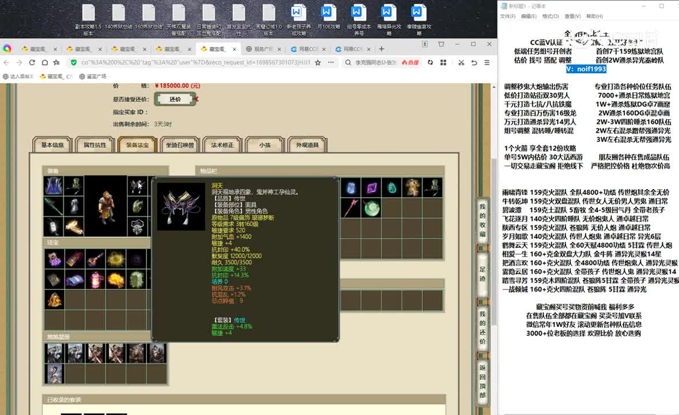Open 我的收藏 in the side panel
The width and height of the screenshot is (679, 415).
pos(482,220)
